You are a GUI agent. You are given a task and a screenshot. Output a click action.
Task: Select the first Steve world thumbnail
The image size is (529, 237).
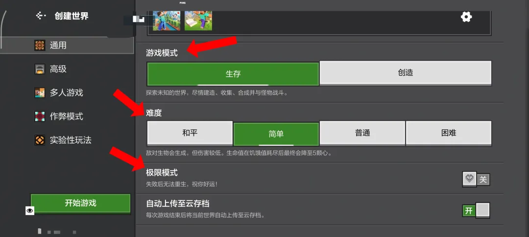167,21
